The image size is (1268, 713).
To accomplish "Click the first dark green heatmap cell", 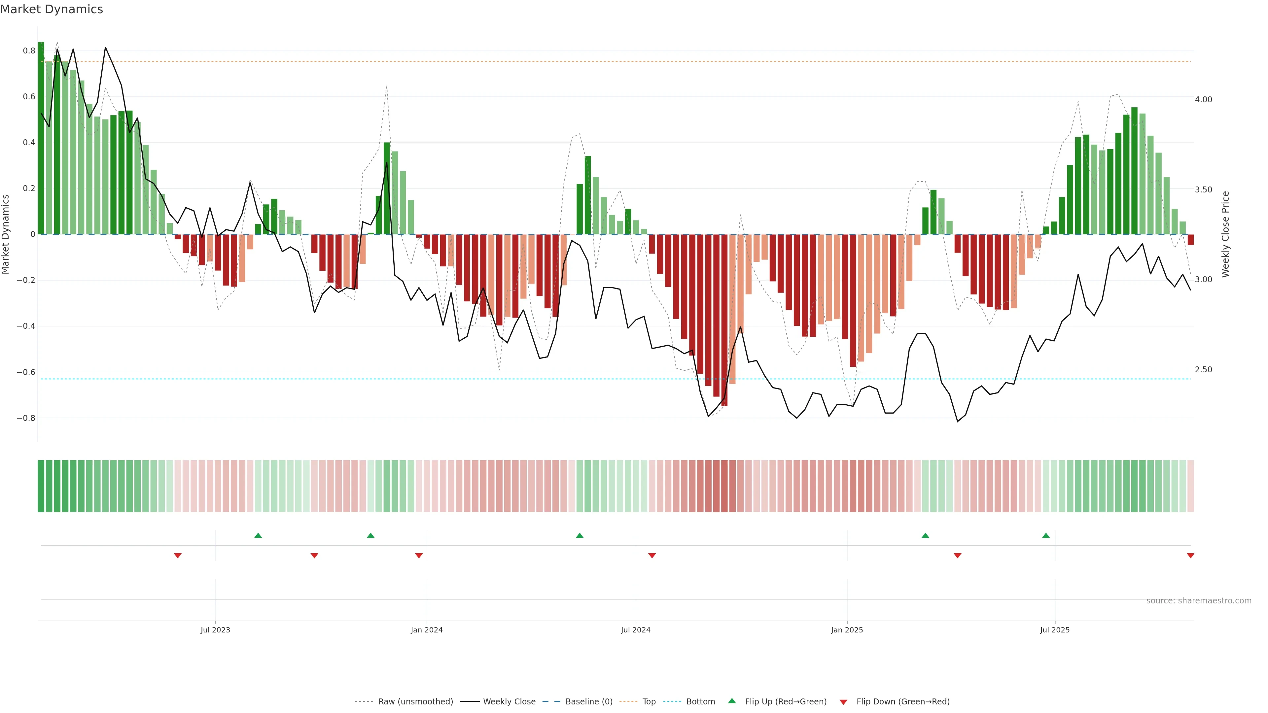I will tap(41, 486).
